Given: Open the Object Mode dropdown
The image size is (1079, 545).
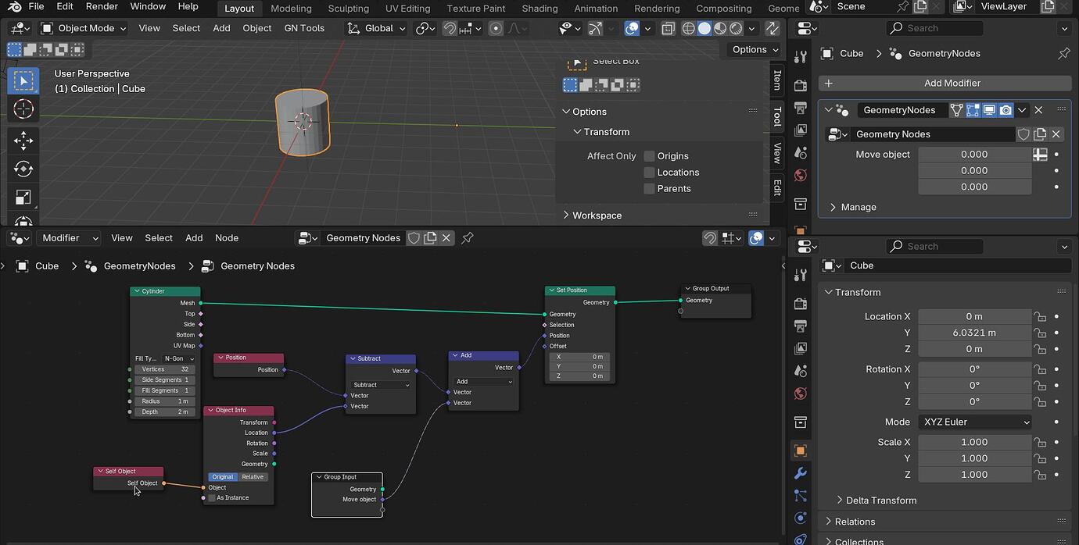Looking at the screenshot, I should (x=84, y=28).
